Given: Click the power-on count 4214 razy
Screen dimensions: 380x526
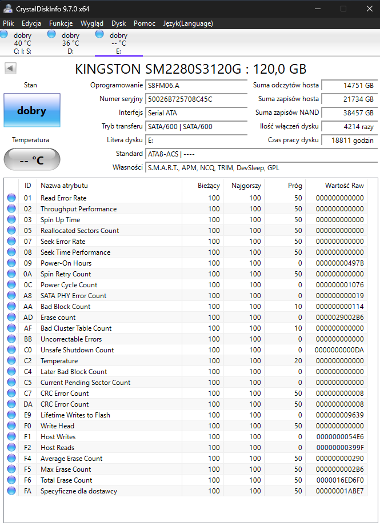Looking at the screenshot, I should (x=350, y=127).
